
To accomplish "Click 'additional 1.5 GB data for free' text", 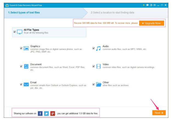I will click(x=84, y=113).
